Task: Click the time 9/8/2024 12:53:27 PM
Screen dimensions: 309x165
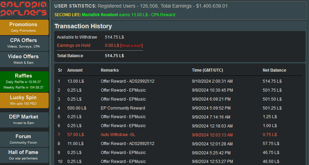Action: click(212, 162)
